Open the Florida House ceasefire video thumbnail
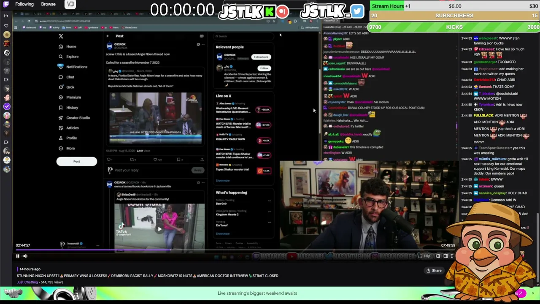 pos(155,118)
